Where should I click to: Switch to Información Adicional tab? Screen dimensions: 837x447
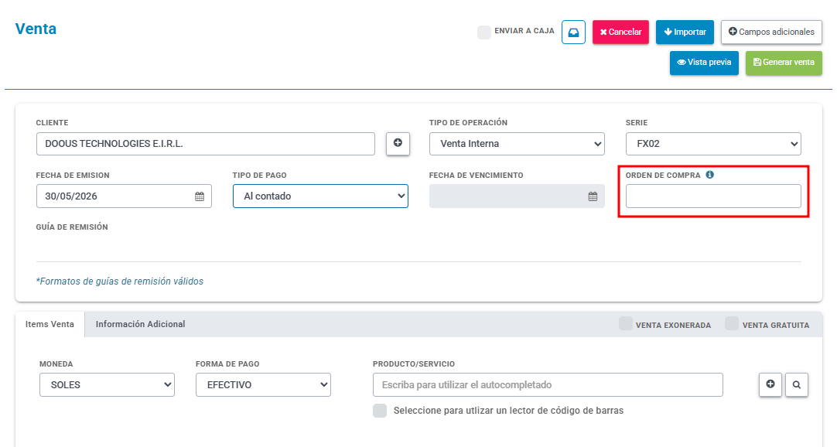pyautogui.click(x=140, y=324)
